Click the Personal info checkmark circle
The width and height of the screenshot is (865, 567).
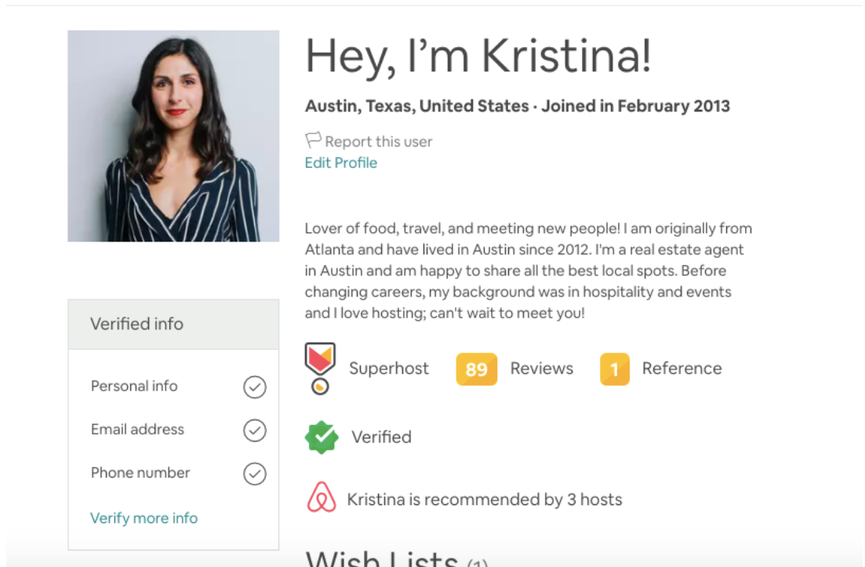pyautogui.click(x=255, y=387)
